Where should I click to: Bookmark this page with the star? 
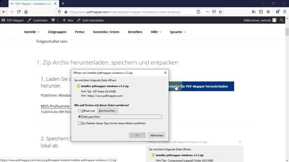(x=220, y=12)
